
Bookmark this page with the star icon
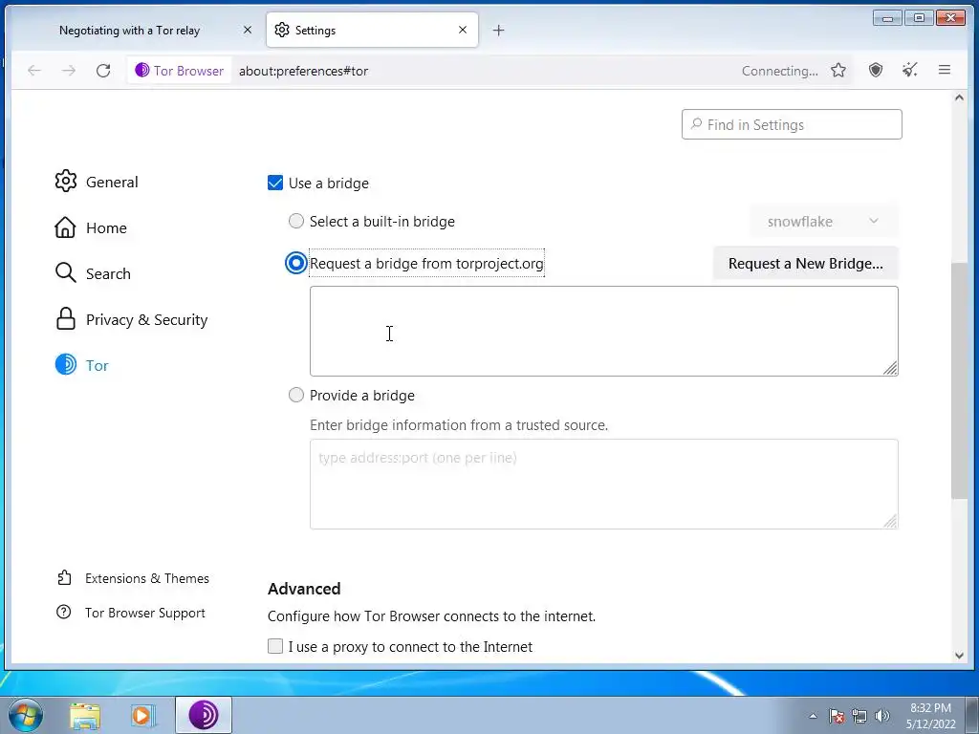[x=838, y=71]
